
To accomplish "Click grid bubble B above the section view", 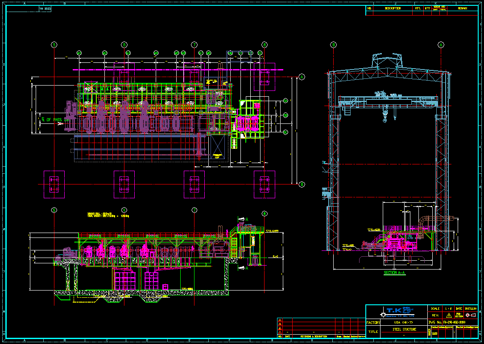I will click(333, 45).
